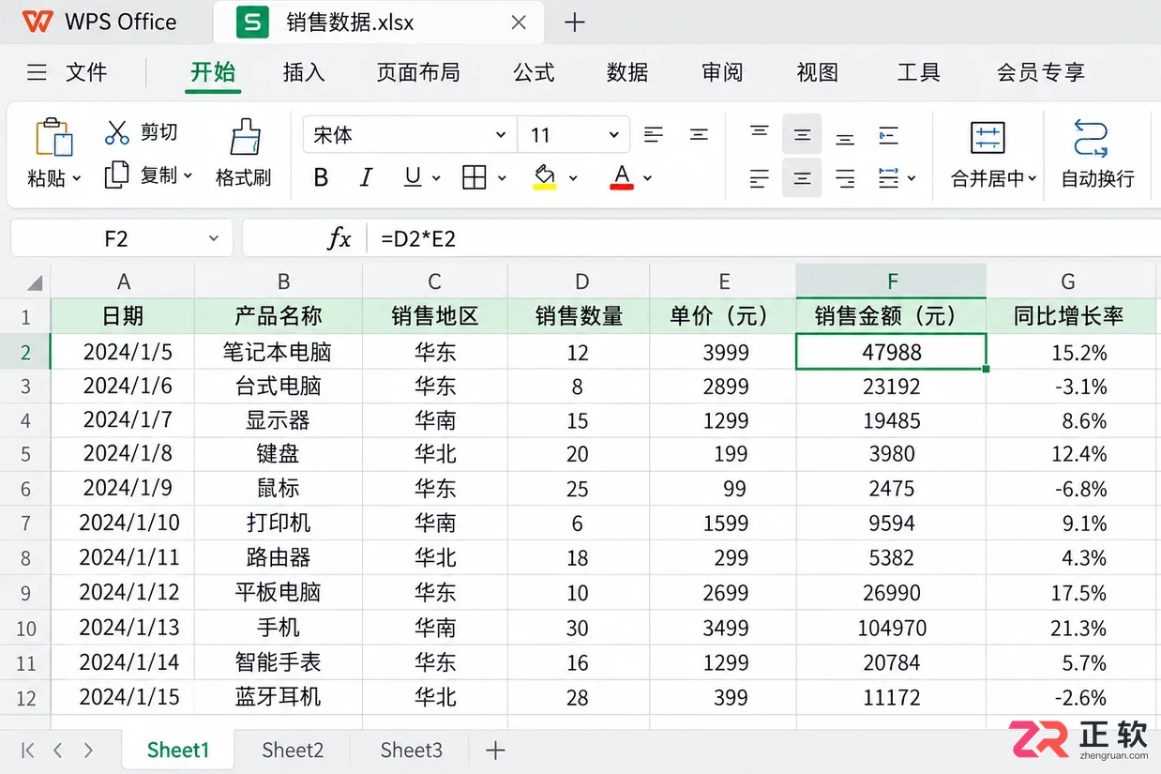Switch to the 公式 ribbon tab
Image resolution: width=1161 pixels, height=774 pixels.
coord(534,72)
